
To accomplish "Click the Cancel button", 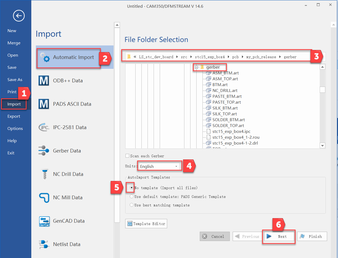I will (215, 236).
